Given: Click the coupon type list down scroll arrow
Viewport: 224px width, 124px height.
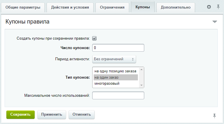Looking at the screenshot, I should click(x=141, y=85).
